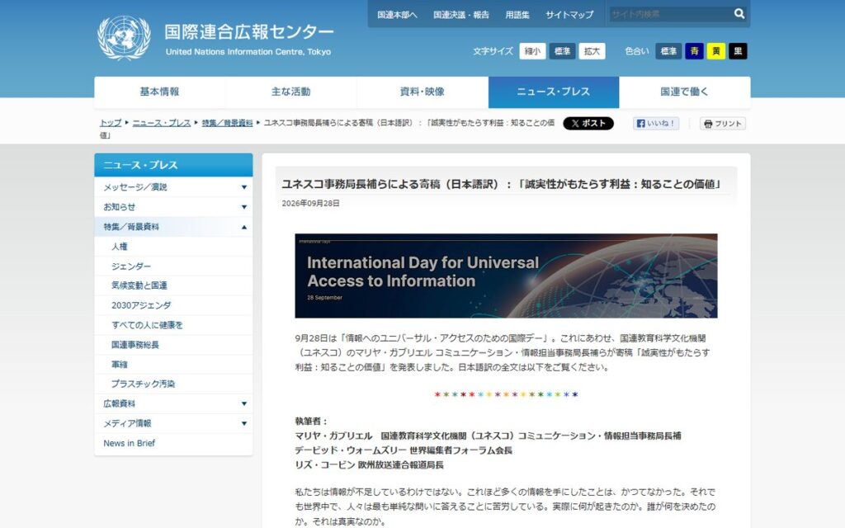Screen dimensions: 845x528
Task: Click the search magnifier icon
Action: pos(739,14)
